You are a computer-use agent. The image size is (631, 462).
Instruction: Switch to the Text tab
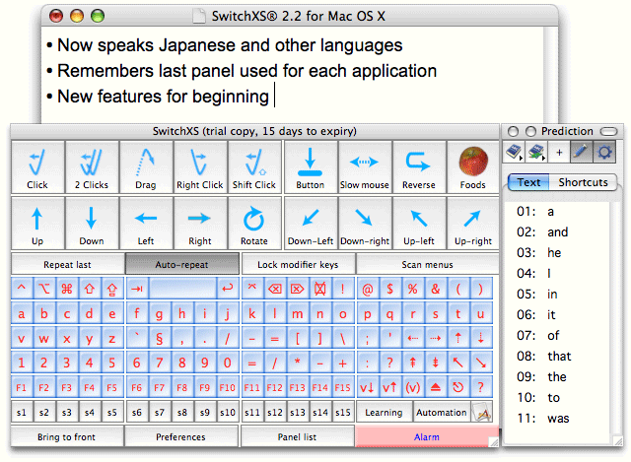[x=528, y=182]
